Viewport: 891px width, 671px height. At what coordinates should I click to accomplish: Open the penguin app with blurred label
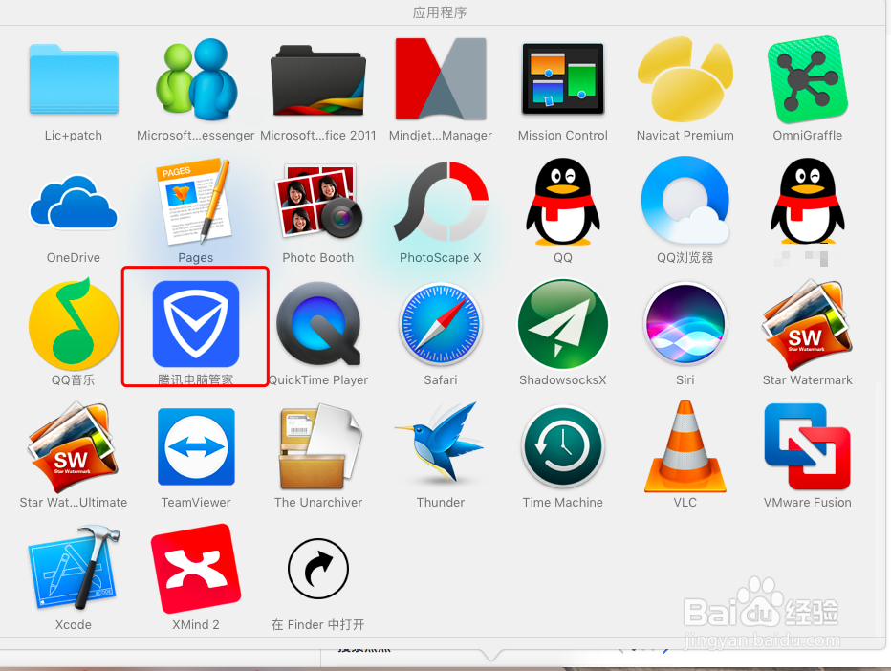[x=808, y=203]
